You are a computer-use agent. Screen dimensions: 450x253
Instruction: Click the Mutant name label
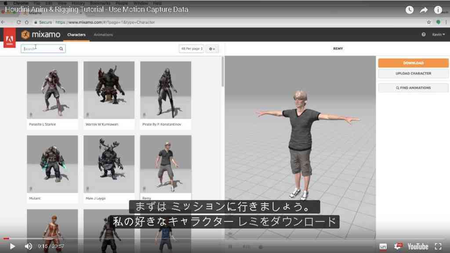coord(35,198)
